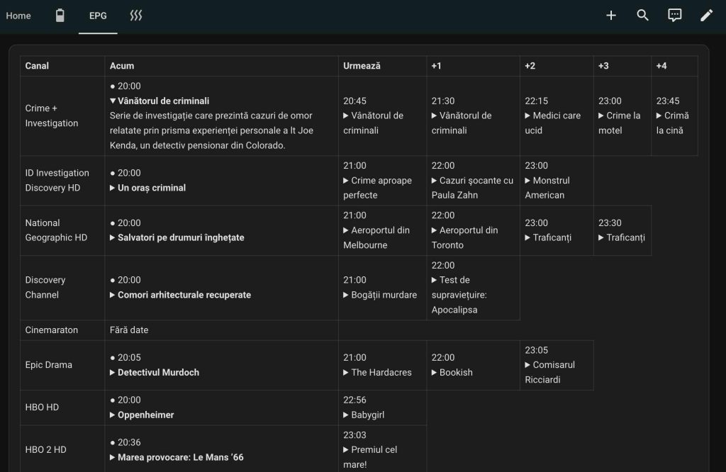Viewport: 726px width, 472px height.
Task: Expand Medici care ucid program entry
Action: coord(552,123)
